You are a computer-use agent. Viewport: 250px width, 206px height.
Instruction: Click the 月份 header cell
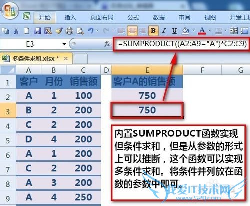(x=54, y=81)
